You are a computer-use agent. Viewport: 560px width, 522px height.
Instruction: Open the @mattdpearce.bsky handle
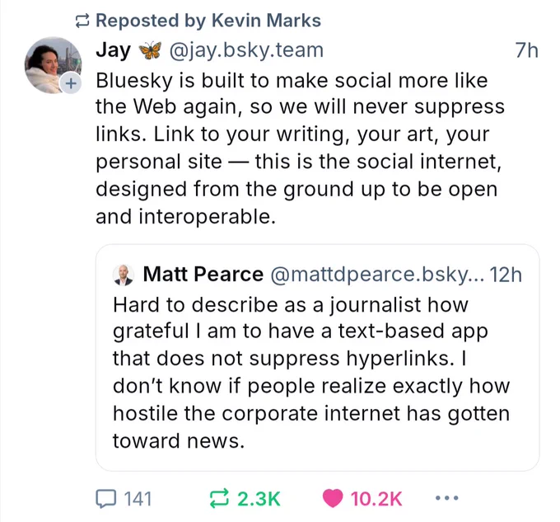pyautogui.click(x=376, y=275)
